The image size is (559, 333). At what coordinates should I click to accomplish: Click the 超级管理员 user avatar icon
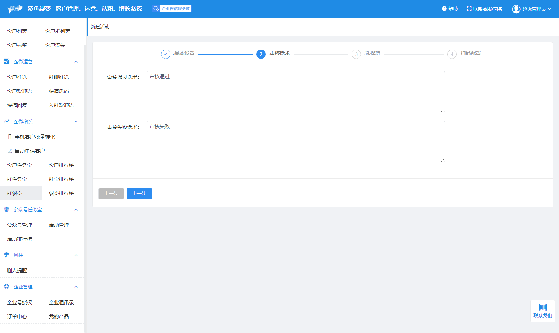click(x=516, y=9)
